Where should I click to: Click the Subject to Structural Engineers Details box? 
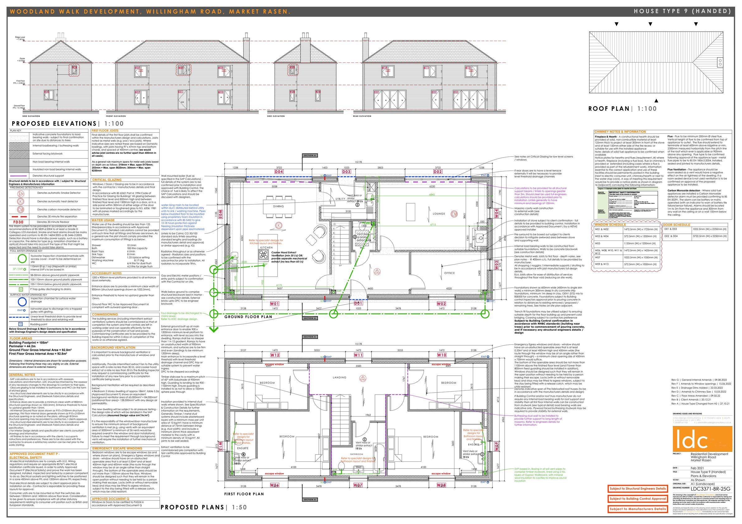point(638,489)
